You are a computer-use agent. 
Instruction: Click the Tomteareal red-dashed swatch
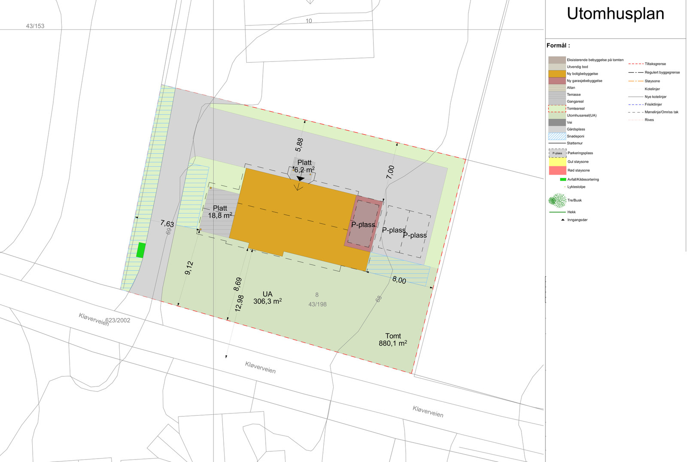coord(557,108)
